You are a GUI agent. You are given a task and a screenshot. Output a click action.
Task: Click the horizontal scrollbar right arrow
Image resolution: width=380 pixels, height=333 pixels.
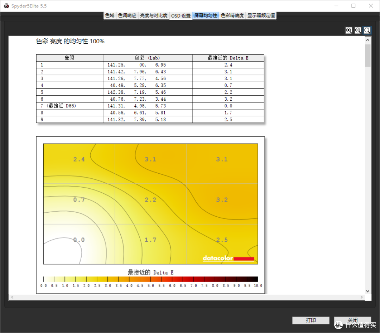pos(362,297)
